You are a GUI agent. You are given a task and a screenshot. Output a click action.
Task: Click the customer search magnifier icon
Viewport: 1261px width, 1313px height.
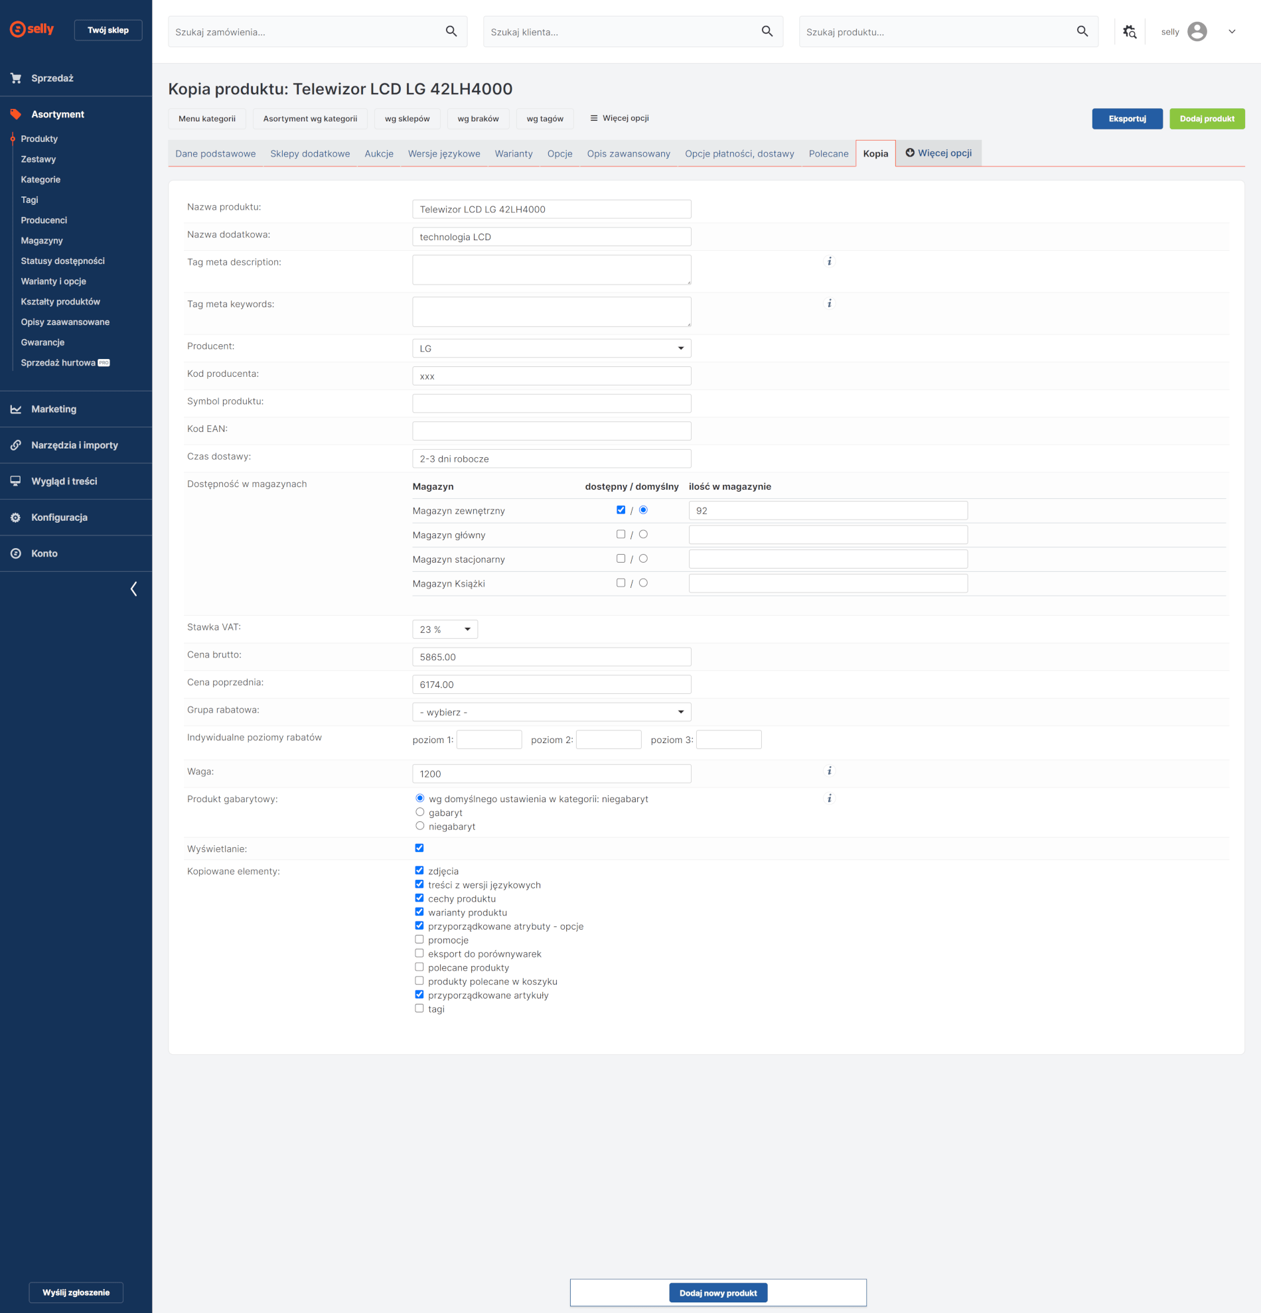[767, 31]
